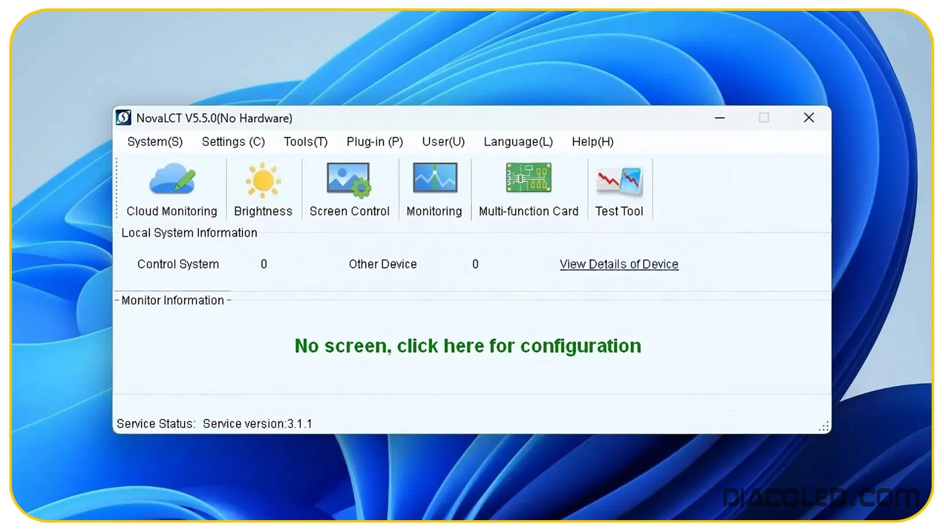This screenshot has width=944, height=531.
Task: Click View Details of Device link
Action: (x=619, y=264)
